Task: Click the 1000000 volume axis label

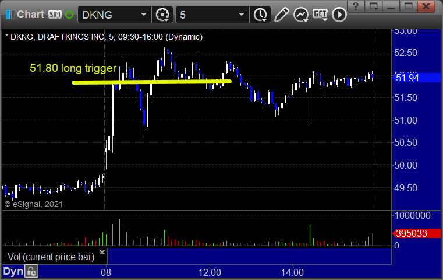Action: click(413, 215)
